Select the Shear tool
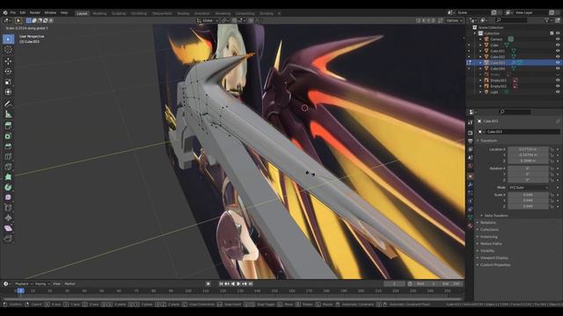Screen dimensions: 563x316 click(x=8, y=228)
